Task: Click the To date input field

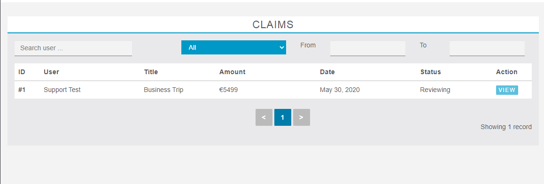Action: pyautogui.click(x=487, y=48)
